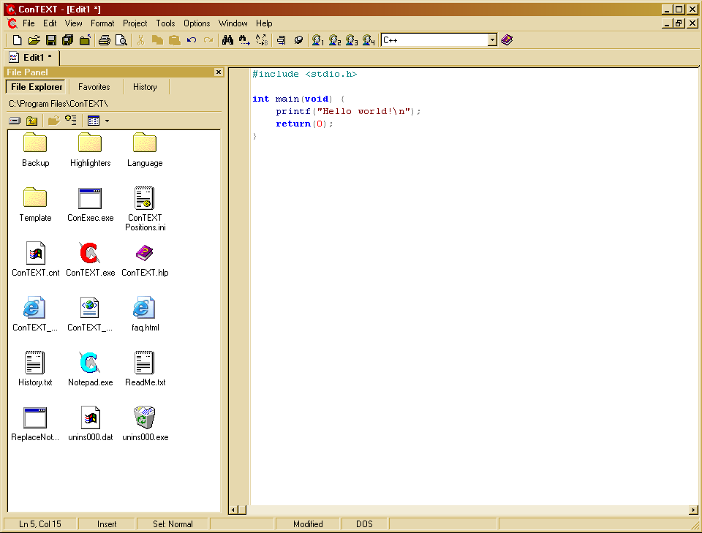Switch to the History tab in File Panel
702x533 pixels.
coord(145,87)
